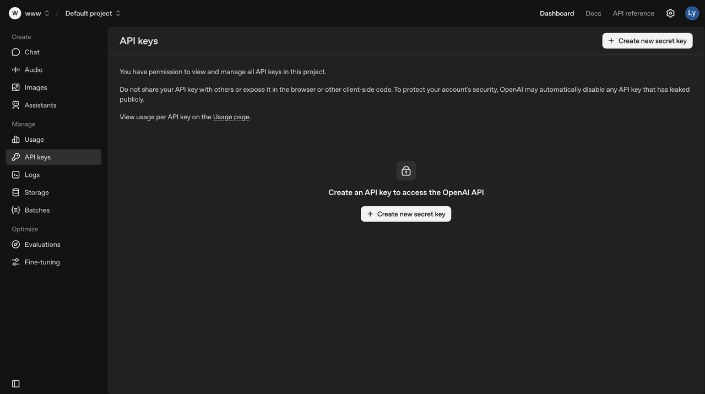
Task: Open the Ly user avatar menu
Action: point(692,13)
